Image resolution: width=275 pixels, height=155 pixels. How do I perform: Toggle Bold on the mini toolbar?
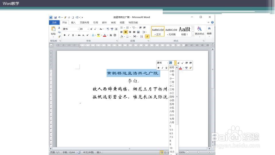coord(158,68)
